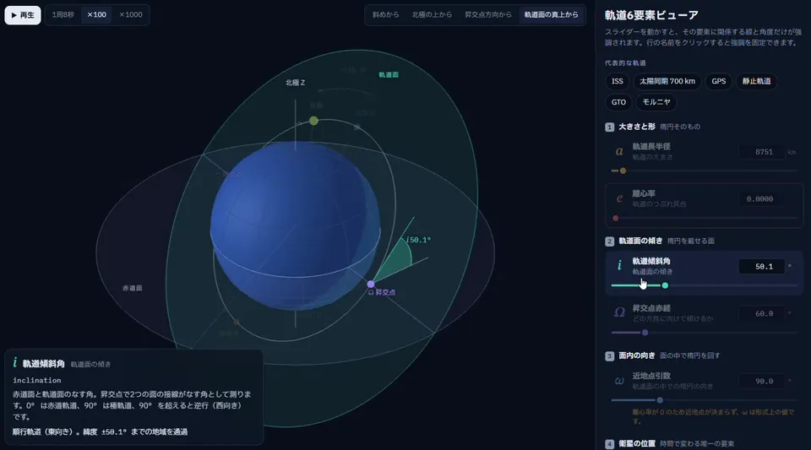
Task: Pin highlight on the 近地点引数 row name
Action: (x=651, y=376)
